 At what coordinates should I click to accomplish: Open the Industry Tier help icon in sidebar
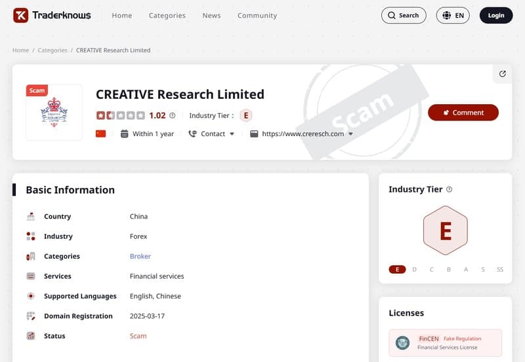(450, 189)
